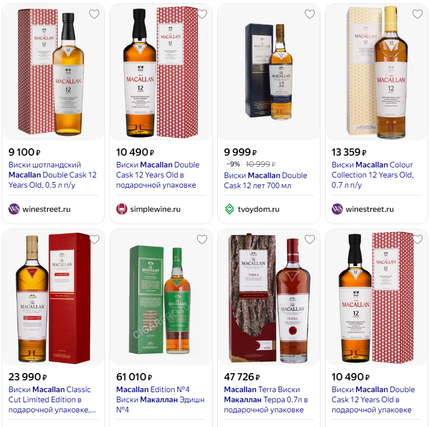
Task: Open Macallan Double Cask 12 лет 700 мл link
Action: [x=265, y=180]
